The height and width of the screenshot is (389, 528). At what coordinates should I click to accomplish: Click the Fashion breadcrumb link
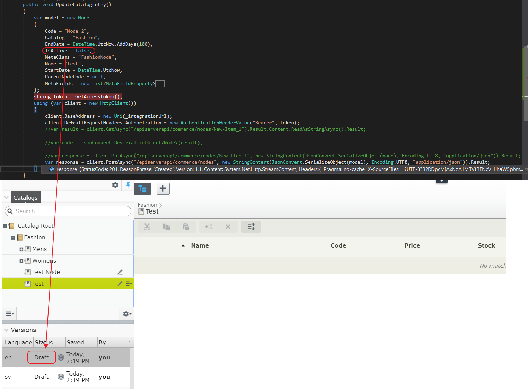pos(147,205)
